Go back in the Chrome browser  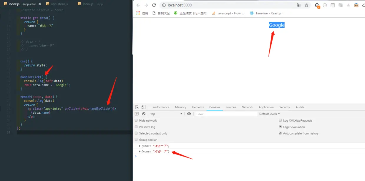(x=138, y=5)
